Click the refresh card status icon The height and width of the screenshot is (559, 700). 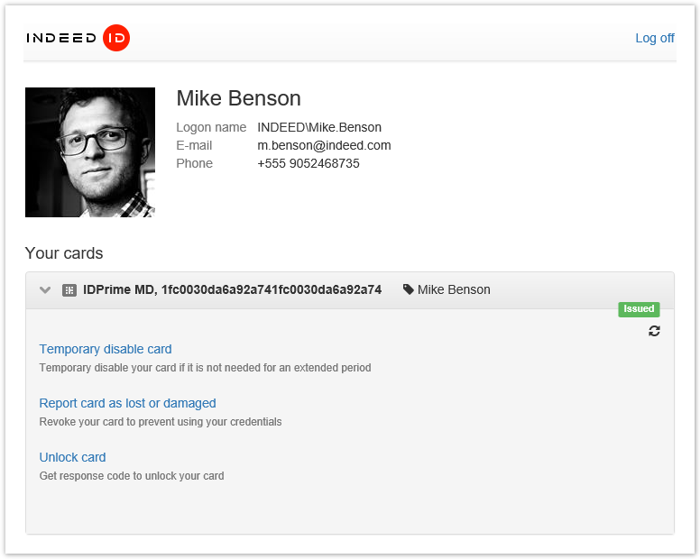[654, 331]
